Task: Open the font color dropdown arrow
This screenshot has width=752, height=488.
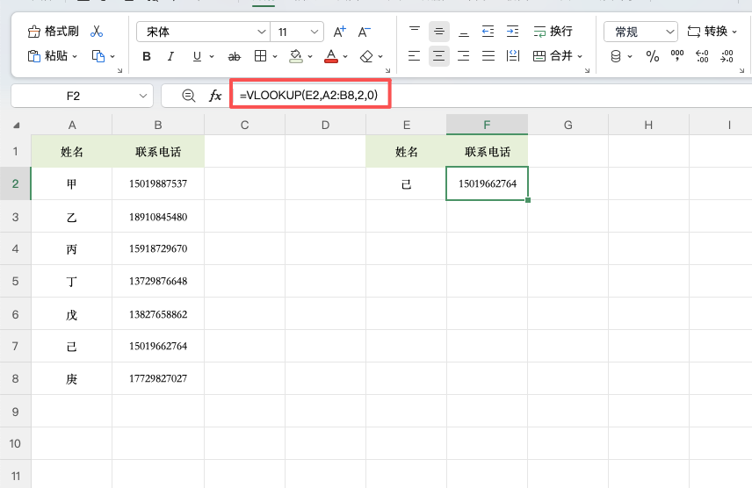Action: pos(345,56)
